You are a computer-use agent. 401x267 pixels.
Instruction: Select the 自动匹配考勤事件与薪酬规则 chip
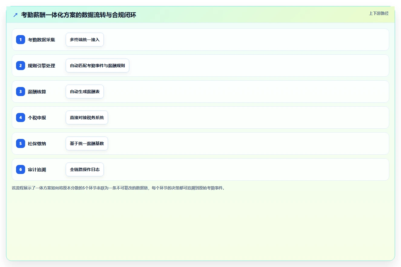97,66
